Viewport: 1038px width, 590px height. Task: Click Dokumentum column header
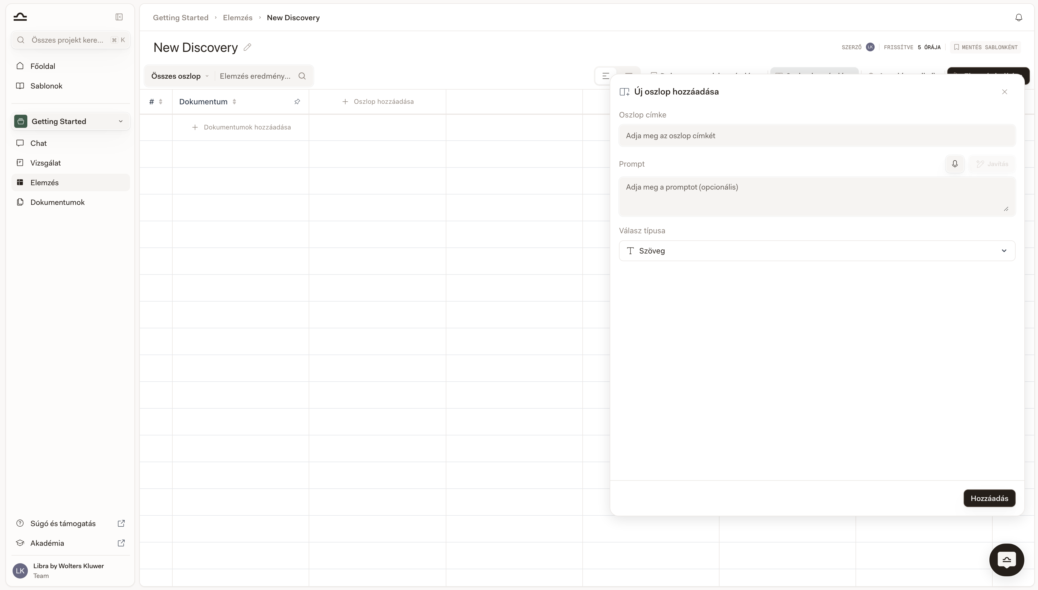(x=203, y=102)
